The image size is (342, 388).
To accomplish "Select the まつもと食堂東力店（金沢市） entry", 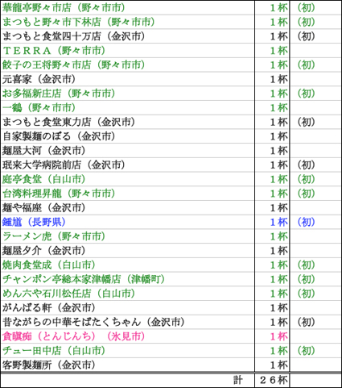I will (x=68, y=122).
